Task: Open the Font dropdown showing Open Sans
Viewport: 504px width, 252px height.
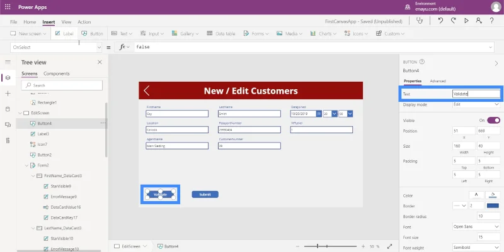Action: 476,226
